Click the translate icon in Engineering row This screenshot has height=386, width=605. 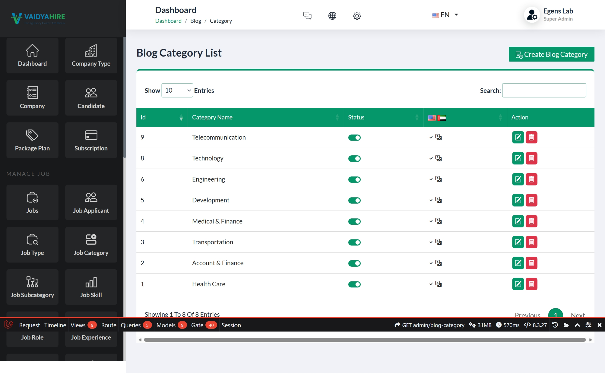[x=438, y=179]
